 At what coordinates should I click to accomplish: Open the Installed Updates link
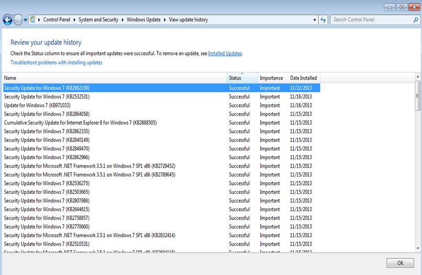pyautogui.click(x=225, y=53)
